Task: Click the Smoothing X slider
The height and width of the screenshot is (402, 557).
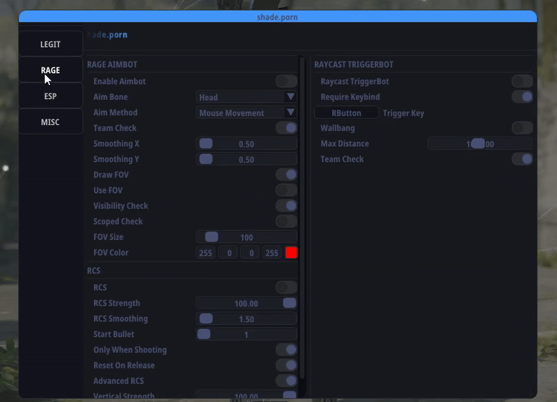Action: tap(246, 144)
